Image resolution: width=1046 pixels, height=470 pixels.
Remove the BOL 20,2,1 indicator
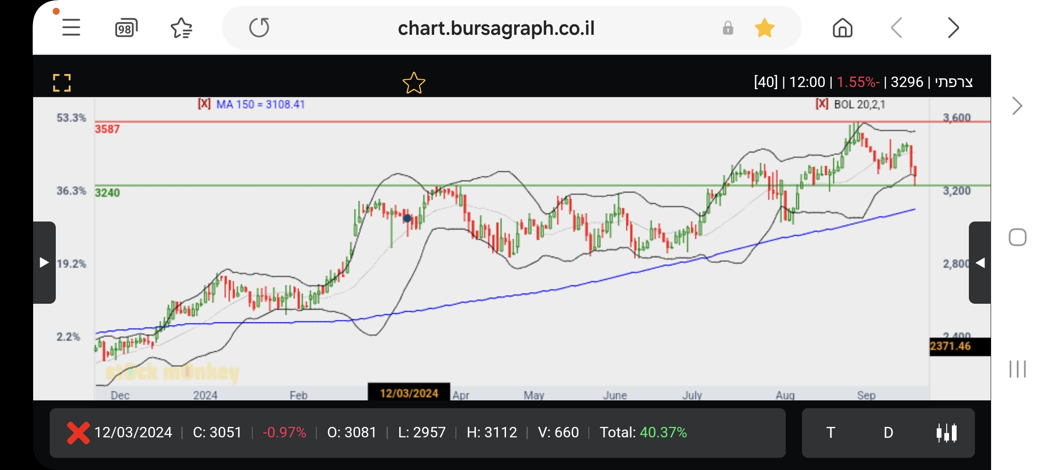822,104
